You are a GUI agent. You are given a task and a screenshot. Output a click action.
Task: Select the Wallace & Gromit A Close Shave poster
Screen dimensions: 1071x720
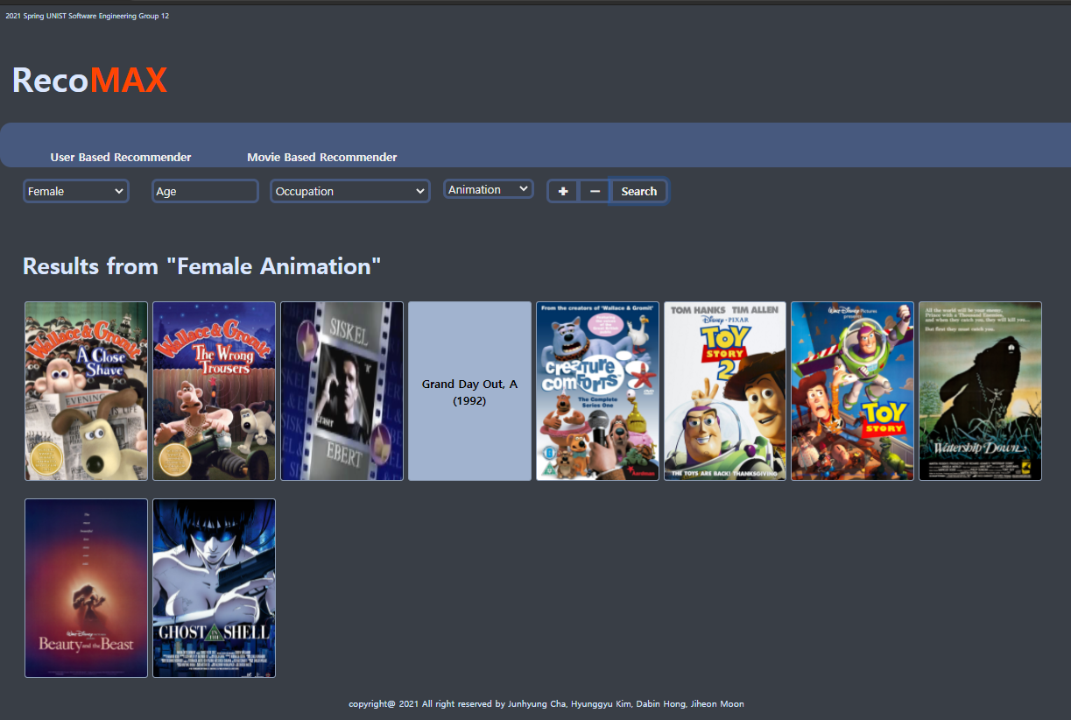86,391
